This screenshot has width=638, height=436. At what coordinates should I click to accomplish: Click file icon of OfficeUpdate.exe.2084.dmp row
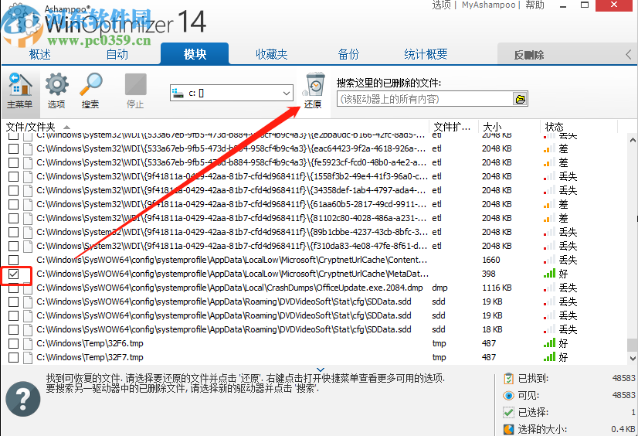(x=28, y=288)
